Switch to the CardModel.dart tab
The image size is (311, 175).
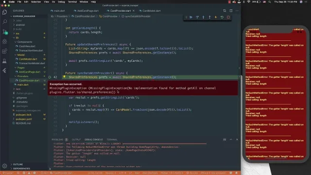click(x=150, y=11)
